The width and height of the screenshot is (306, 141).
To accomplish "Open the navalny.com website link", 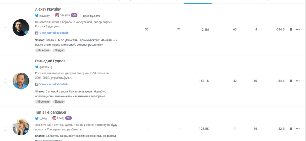I will 91,16.
